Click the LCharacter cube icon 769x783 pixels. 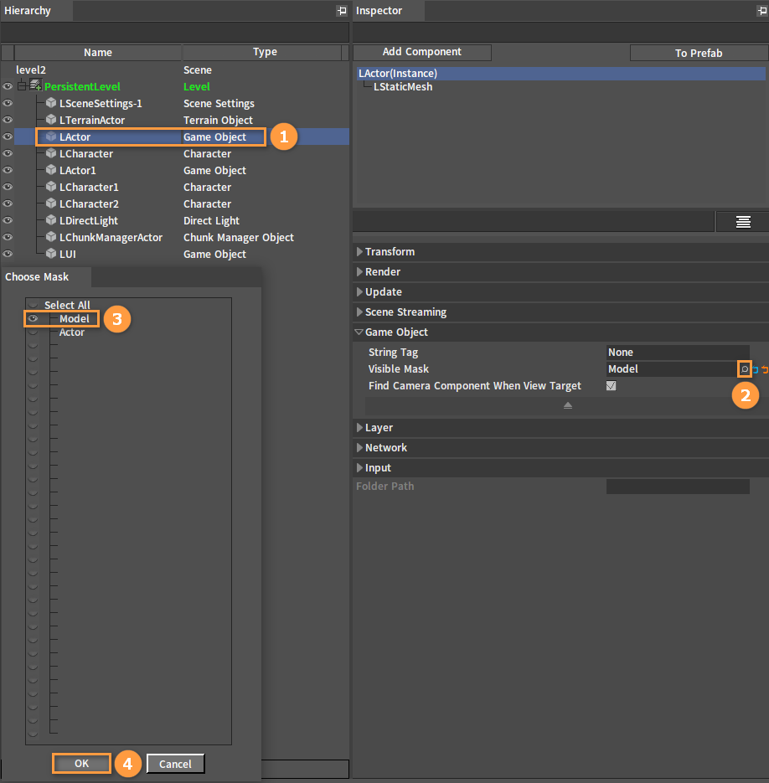[x=51, y=153]
